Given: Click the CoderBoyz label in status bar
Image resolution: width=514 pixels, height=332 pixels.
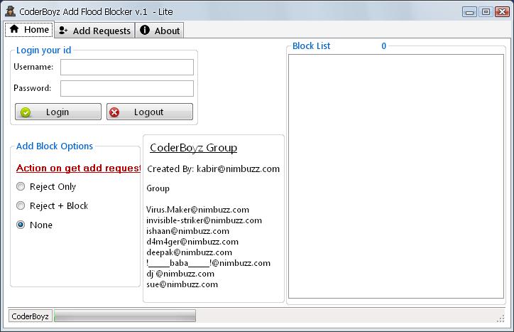Looking at the screenshot, I should (x=31, y=316).
